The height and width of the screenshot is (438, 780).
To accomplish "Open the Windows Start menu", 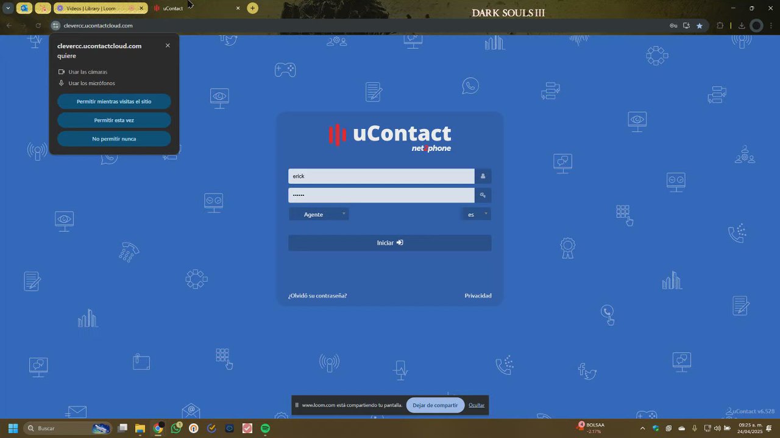I will (x=13, y=428).
